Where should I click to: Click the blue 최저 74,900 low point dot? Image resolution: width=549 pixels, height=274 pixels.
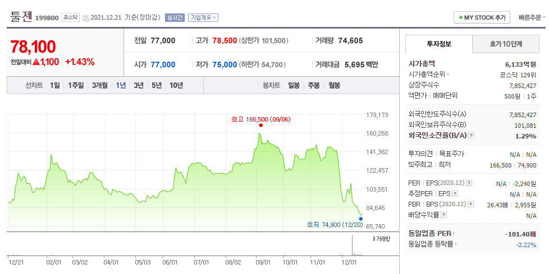click(361, 219)
